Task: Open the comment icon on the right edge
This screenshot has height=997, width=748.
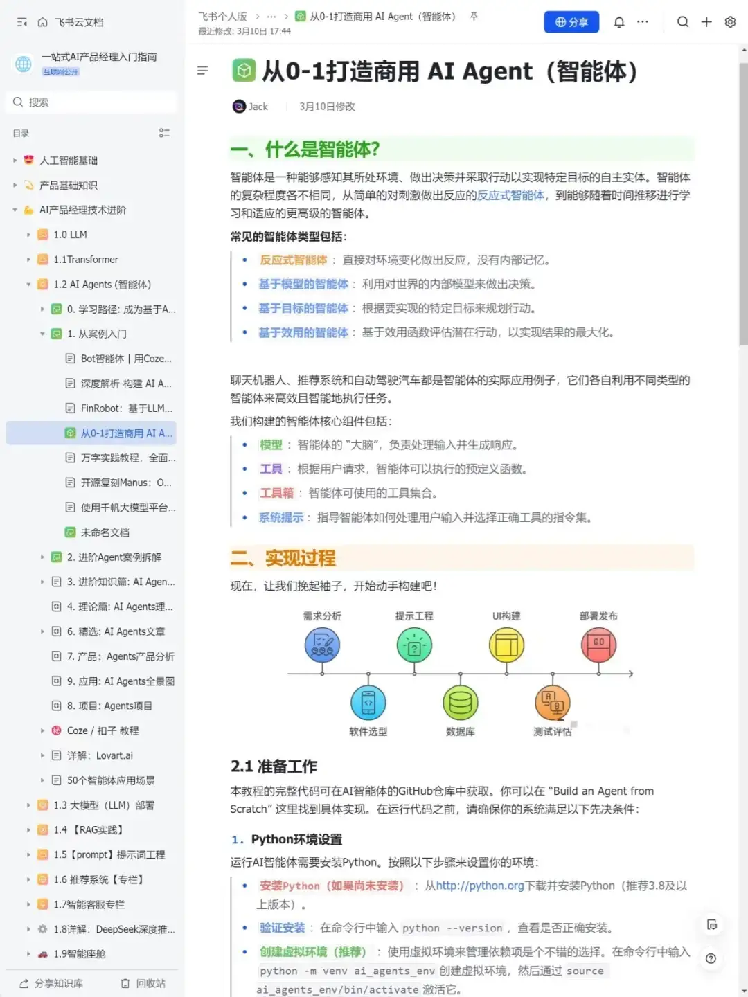Action: (713, 924)
